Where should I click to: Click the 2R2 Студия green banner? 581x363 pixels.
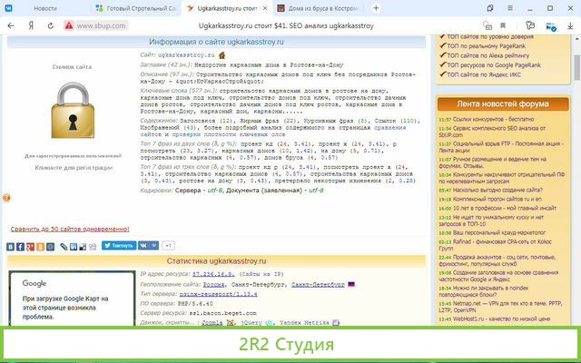(290, 344)
